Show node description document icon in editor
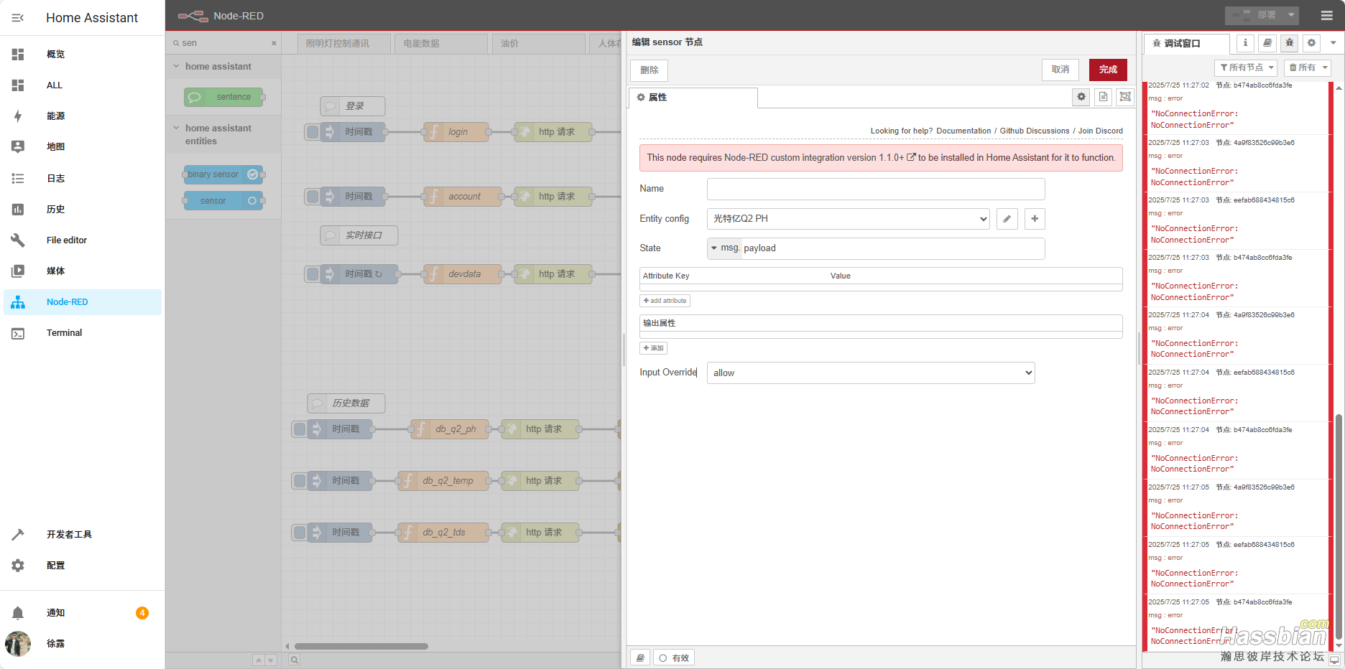 pyautogui.click(x=1104, y=97)
